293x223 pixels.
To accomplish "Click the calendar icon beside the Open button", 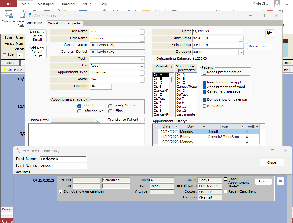I will pos(280,181).
